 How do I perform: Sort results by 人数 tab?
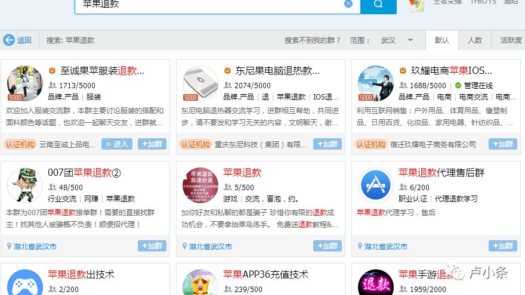474,40
